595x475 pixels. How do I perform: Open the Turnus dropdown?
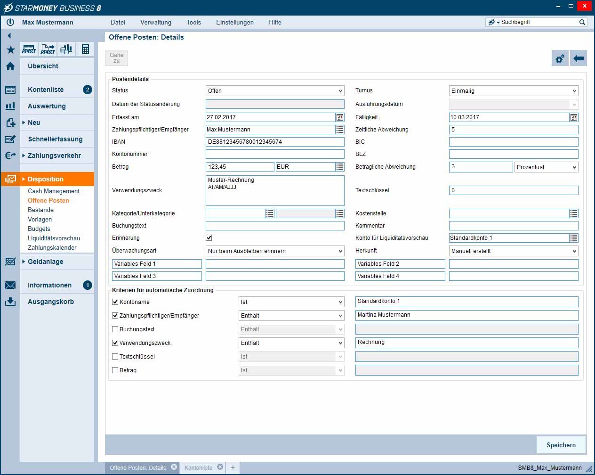(x=513, y=91)
